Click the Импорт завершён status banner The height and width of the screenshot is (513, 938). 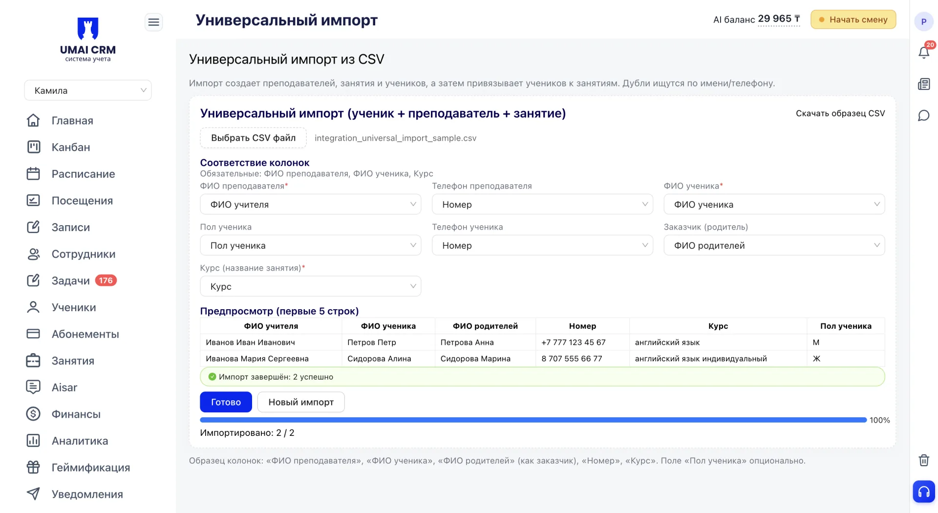(x=542, y=377)
